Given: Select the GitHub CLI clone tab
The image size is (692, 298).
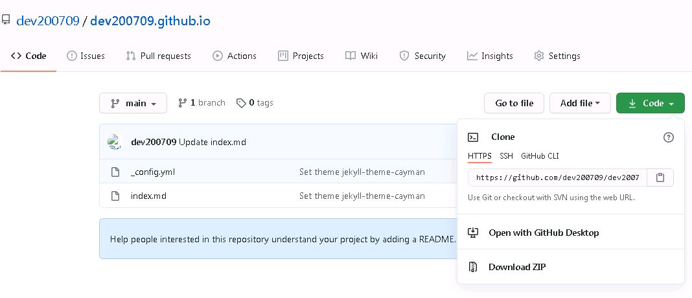Looking at the screenshot, I should click(x=540, y=156).
